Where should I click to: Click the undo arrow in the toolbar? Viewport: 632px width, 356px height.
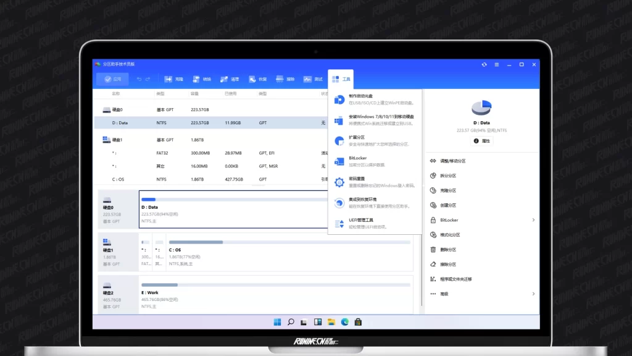(x=139, y=79)
